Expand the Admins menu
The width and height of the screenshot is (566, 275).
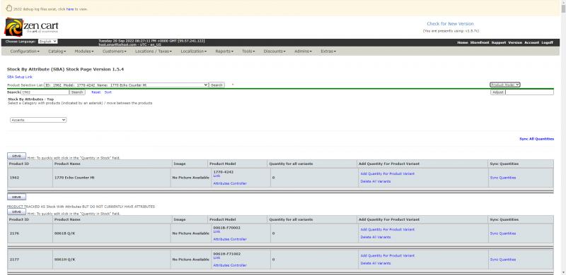coord(303,51)
